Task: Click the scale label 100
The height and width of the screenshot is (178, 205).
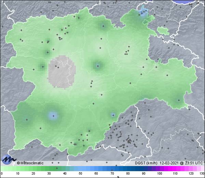Action: pyautogui.click(x=160, y=174)
